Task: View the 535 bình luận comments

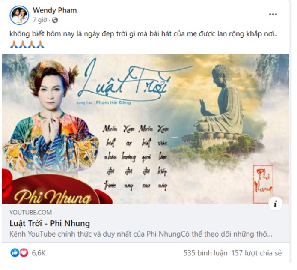Action: (x=205, y=253)
